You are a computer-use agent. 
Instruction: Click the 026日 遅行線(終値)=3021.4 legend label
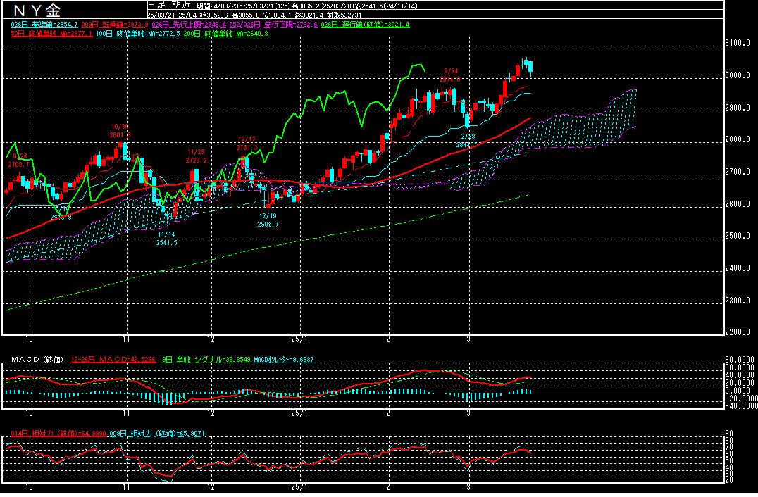coord(365,25)
